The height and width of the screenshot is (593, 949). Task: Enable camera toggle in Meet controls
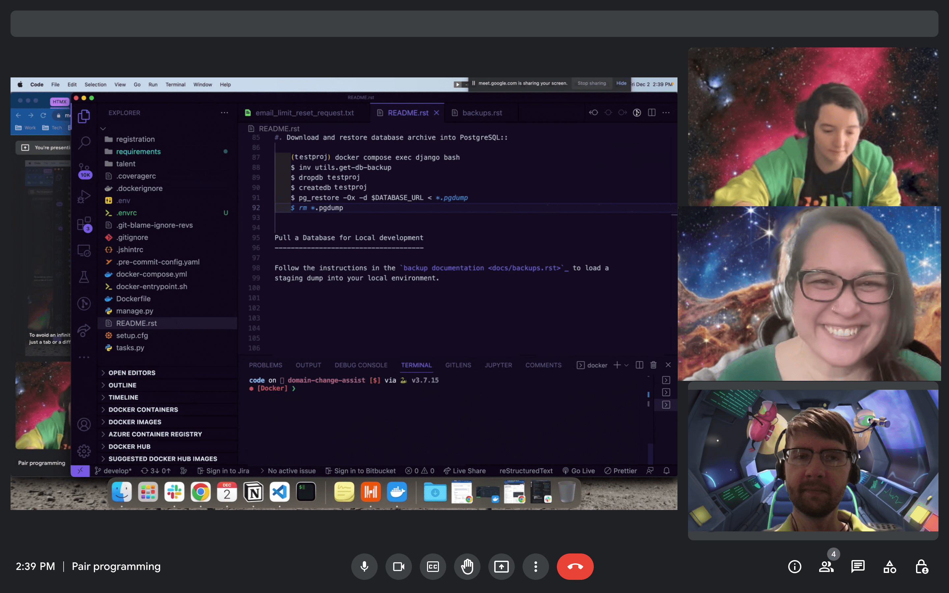[398, 566]
